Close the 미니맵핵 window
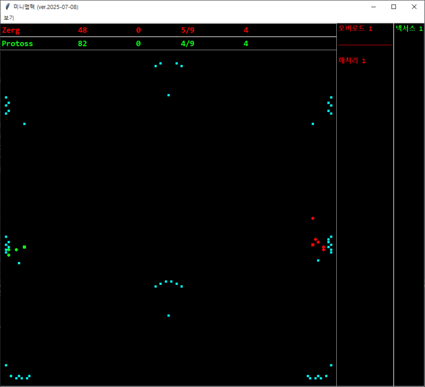Viewport: 425px width, 387px height. coord(414,7)
